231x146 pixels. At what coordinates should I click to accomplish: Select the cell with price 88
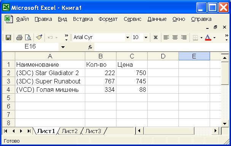tap(132, 89)
